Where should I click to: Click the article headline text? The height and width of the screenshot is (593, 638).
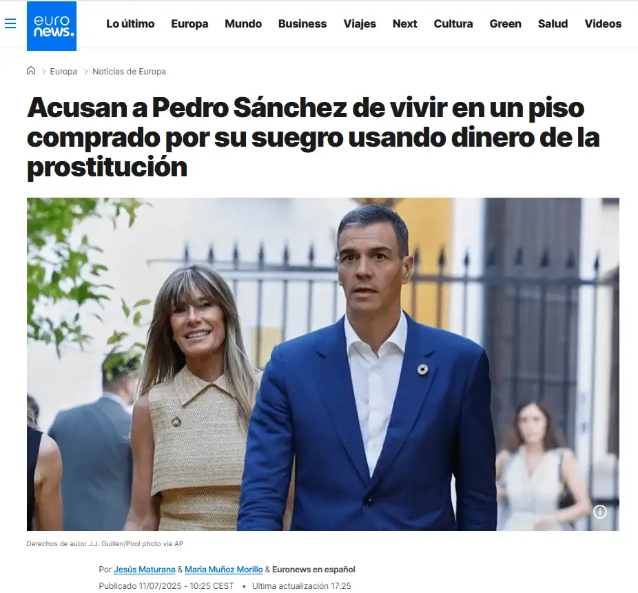(x=313, y=138)
